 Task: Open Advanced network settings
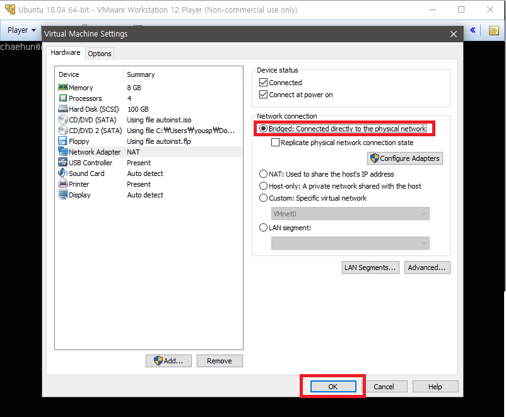(x=427, y=267)
